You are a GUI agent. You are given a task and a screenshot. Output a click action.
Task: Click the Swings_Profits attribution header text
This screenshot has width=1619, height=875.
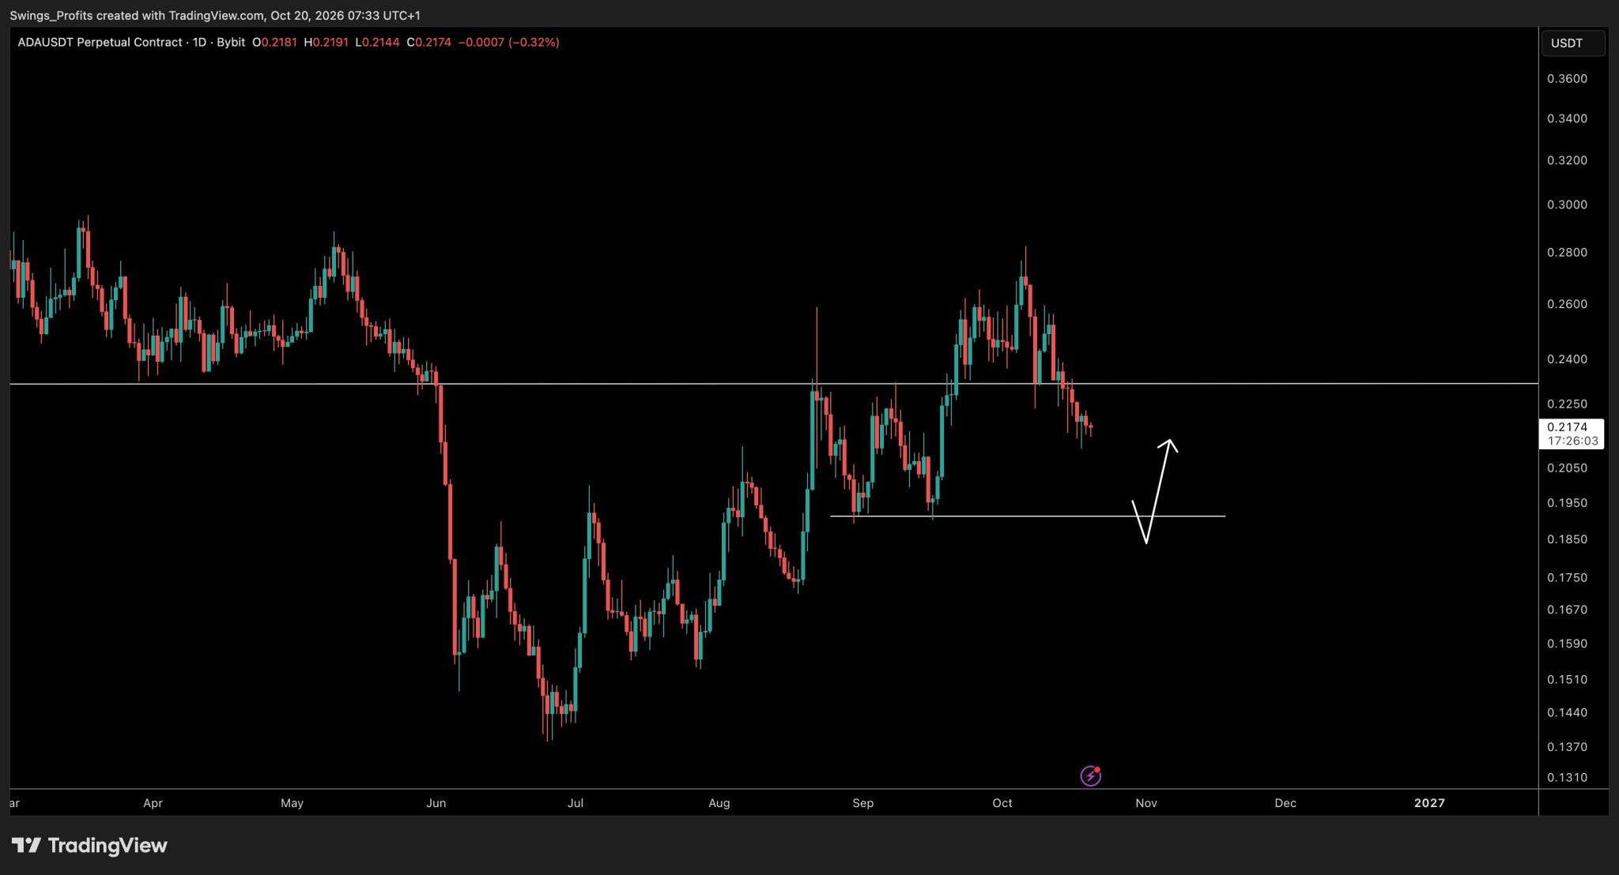tap(215, 16)
